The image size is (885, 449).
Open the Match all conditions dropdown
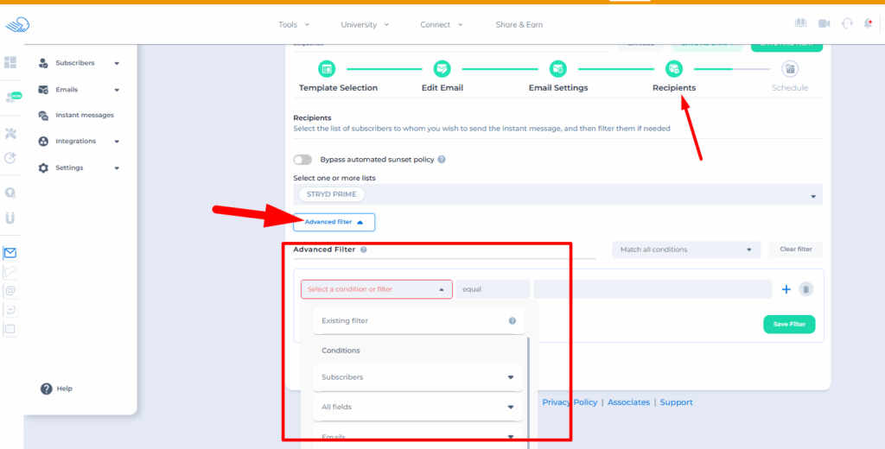tap(685, 250)
